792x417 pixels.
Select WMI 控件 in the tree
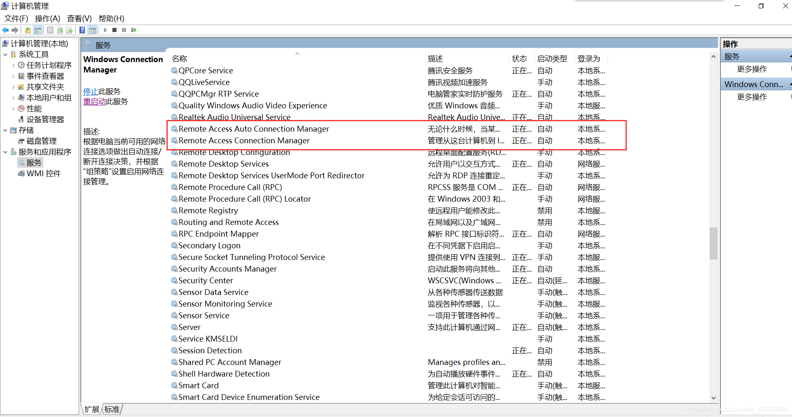click(x=44, y=173)
